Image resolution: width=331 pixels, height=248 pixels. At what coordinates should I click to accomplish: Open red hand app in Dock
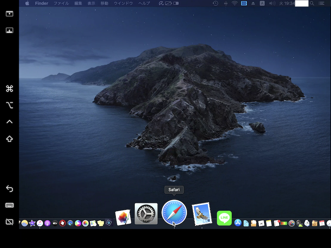point(62,223)
